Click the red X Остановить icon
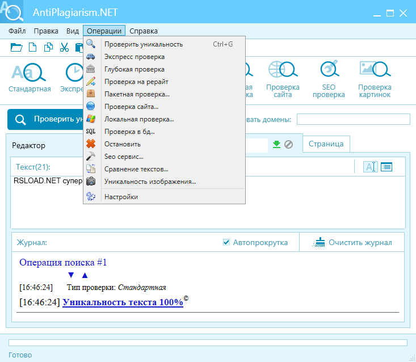Viewport: 416px width, 362px height. pos(91,144)
